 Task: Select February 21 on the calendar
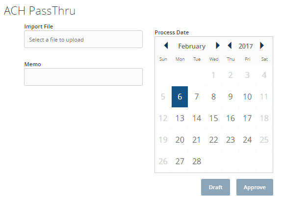(197, 140)
